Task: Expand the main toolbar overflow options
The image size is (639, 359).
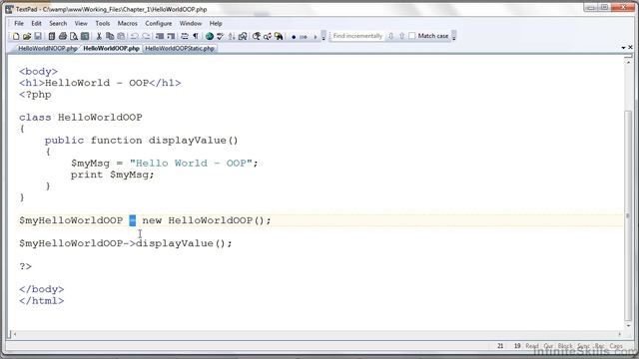Action: (x=323, y=36)
